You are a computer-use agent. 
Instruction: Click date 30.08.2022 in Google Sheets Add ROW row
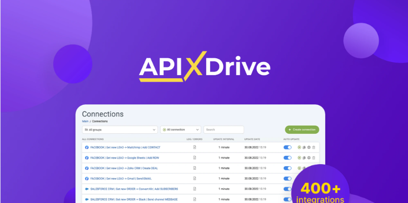point(252,157)
